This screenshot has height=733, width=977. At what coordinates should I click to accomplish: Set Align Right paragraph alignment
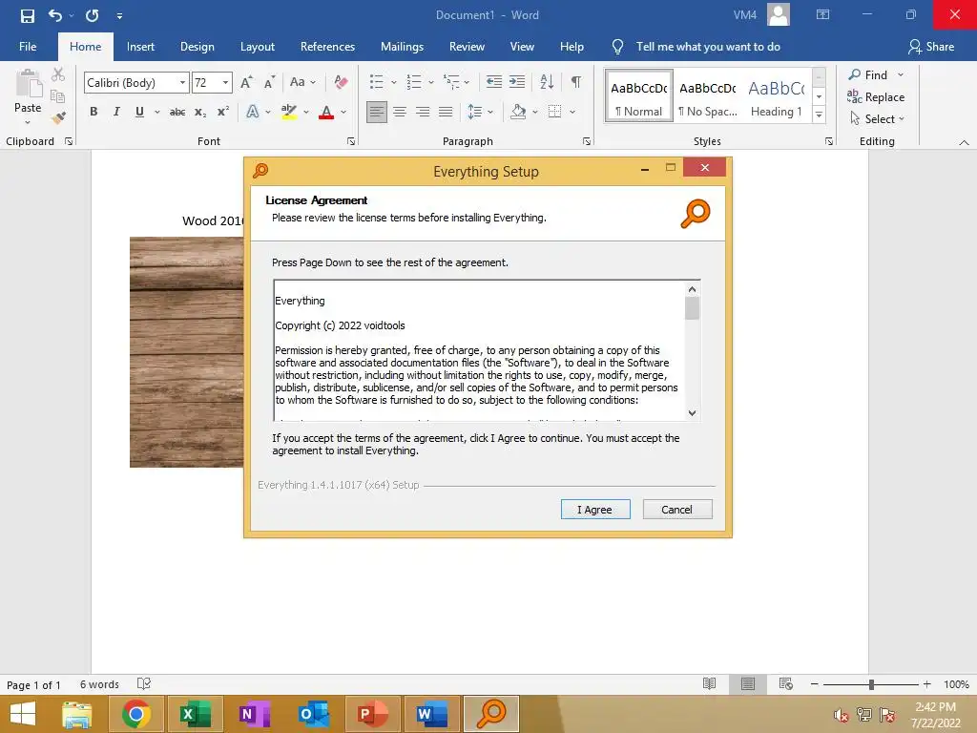coord(423,113)
